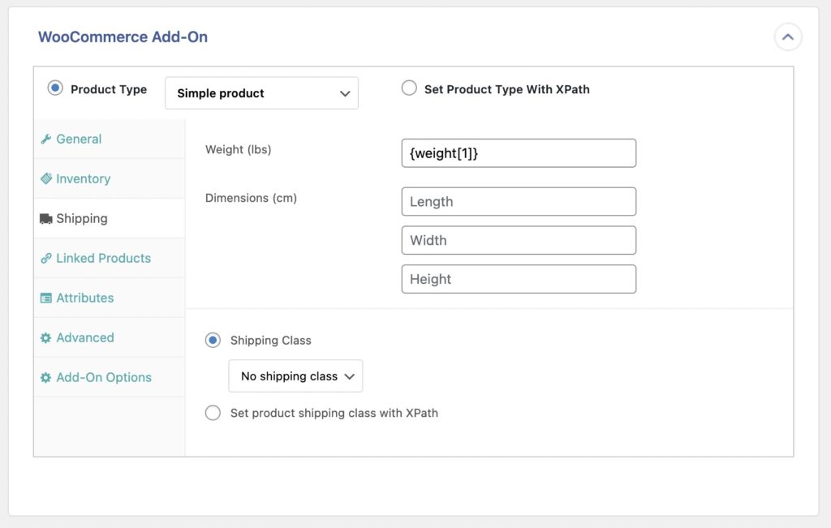This screenshot has width=831, height=528.
Task: Collapse the WooCommerce Add-On panel via chevron
Action: point(787,36)
